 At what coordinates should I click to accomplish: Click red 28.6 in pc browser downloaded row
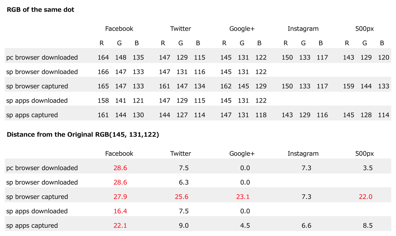120,168
